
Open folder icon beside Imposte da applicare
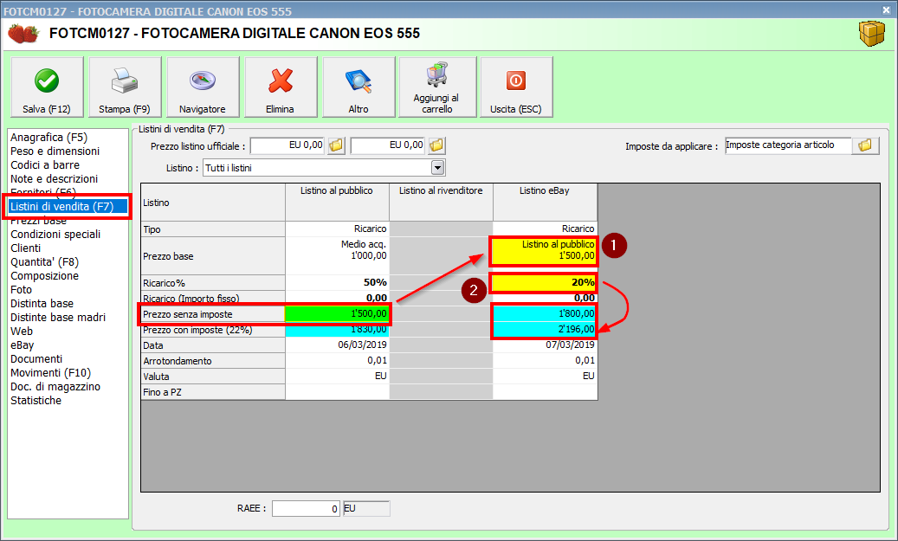[x=865, y=145]
